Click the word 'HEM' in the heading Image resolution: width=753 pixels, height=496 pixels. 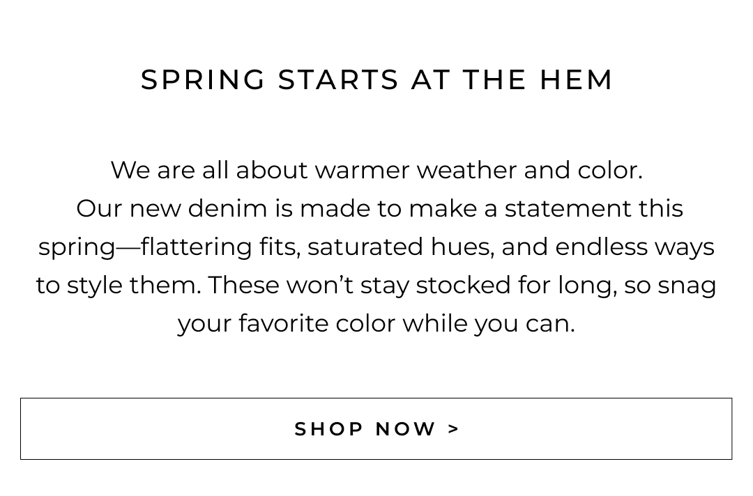576,80
